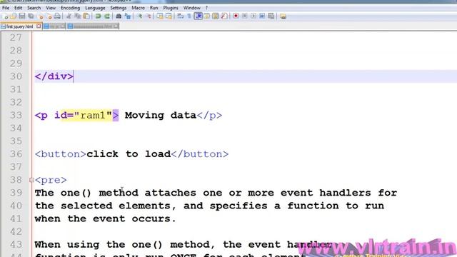Click line number 36 in margin
457x257 pixels.
16,154
